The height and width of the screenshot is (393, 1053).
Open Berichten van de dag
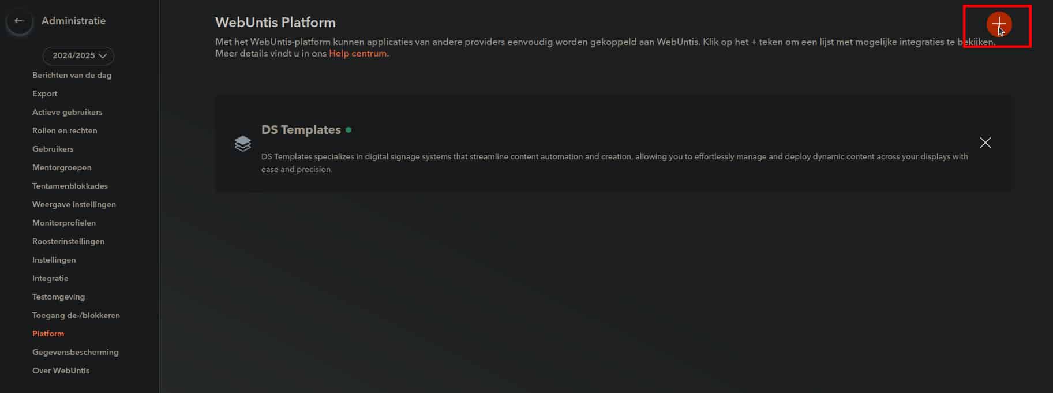[x=72, y=75]
